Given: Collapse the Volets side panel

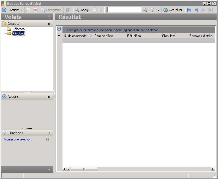Looking at the screenshot, I should 49,17.
